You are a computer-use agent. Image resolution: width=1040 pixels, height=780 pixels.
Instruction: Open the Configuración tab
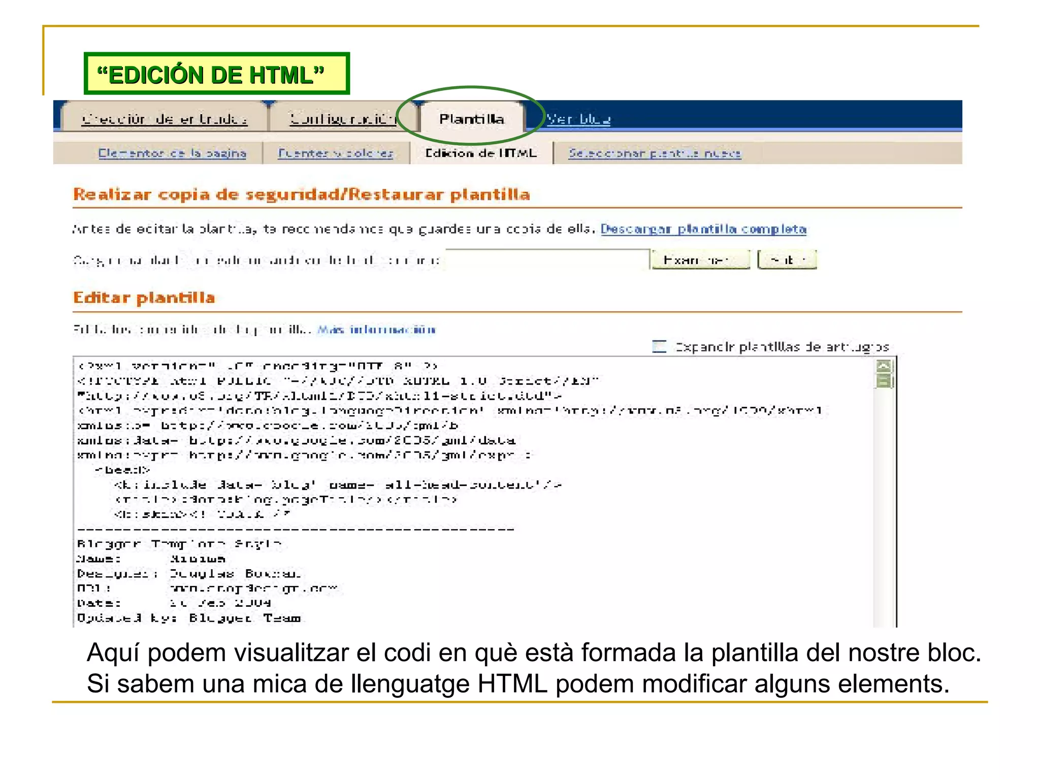click(x=343, y=118)
